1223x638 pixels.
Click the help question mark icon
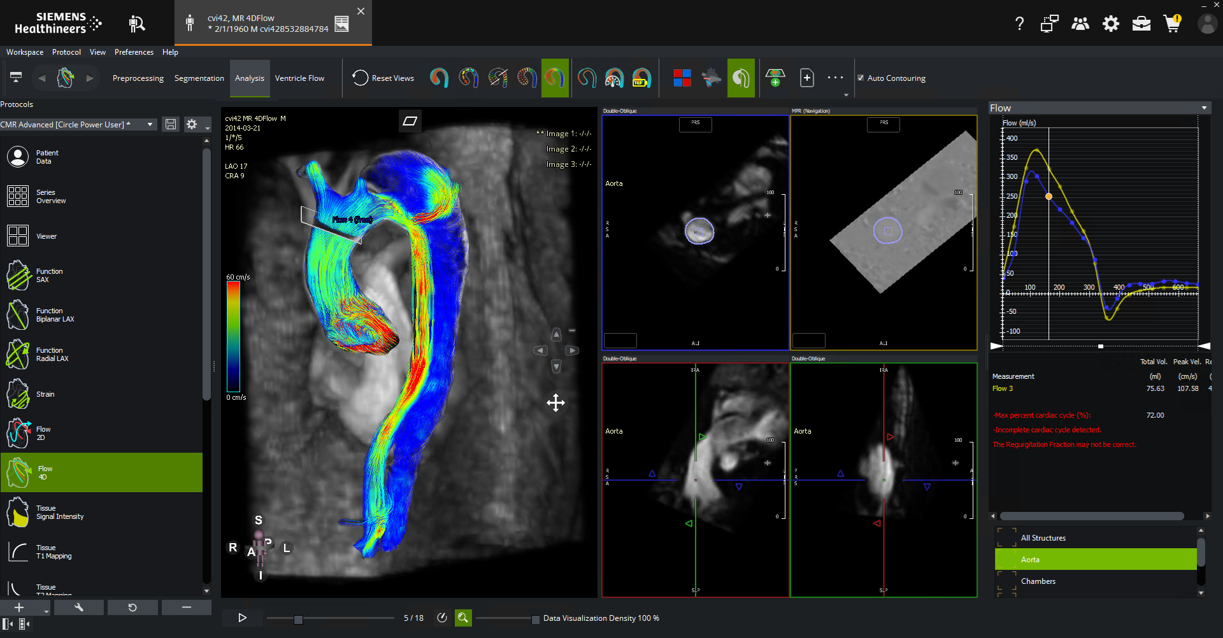pyautogui.click(x=1019, y=24)
